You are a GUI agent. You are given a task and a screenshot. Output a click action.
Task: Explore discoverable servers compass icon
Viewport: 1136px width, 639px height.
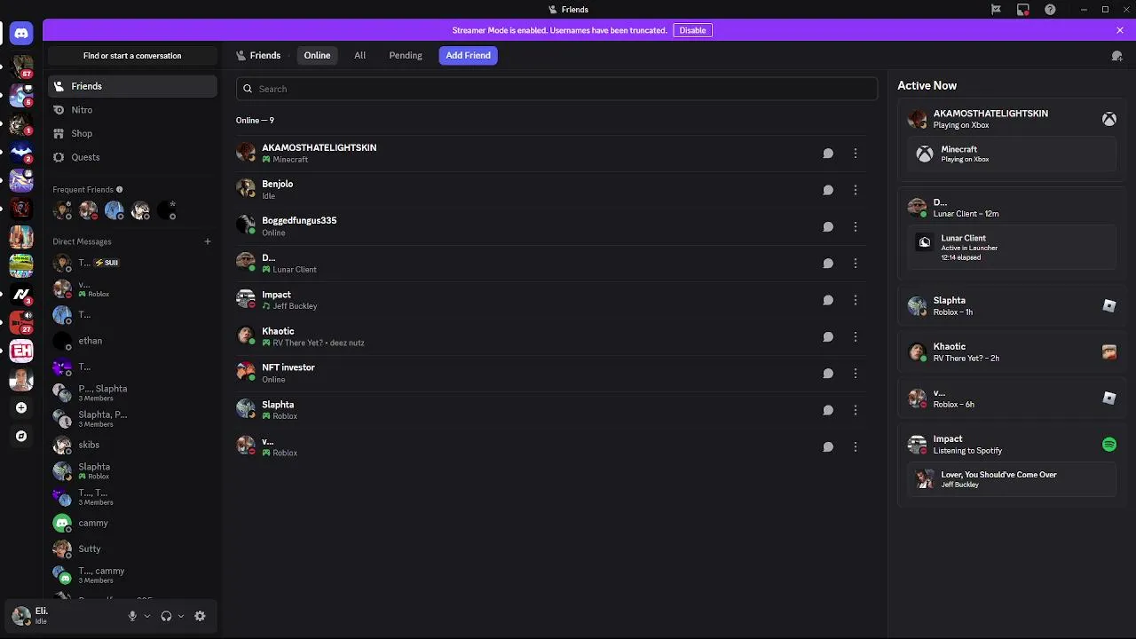(21, 437)
